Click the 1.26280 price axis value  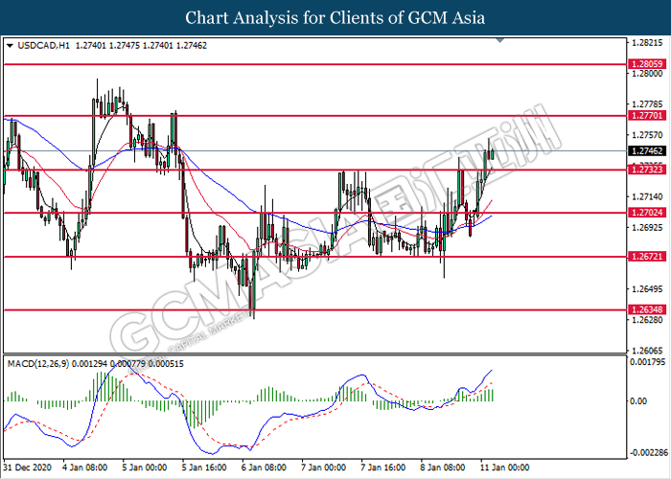pos(647,320)
